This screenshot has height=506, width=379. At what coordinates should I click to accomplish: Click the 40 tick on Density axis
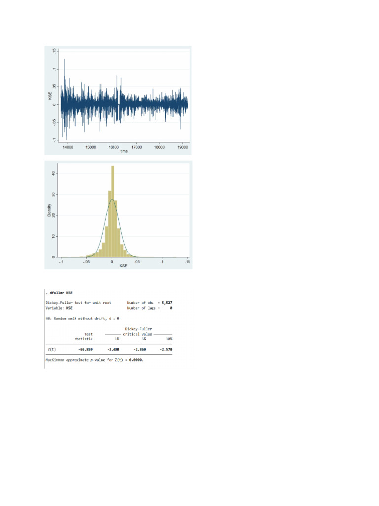tap(53, 173)
